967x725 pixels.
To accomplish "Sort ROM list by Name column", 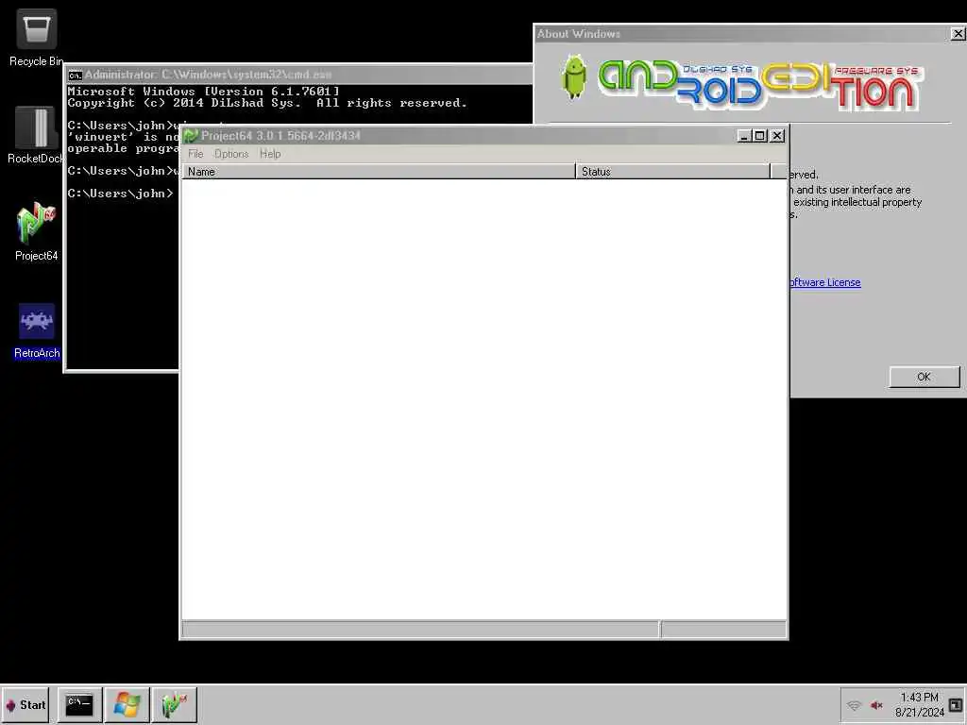I will tap(379, 172).
